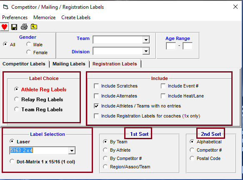Click the red heart favorites icon
The image size is (243, 180).
(4, 27)
